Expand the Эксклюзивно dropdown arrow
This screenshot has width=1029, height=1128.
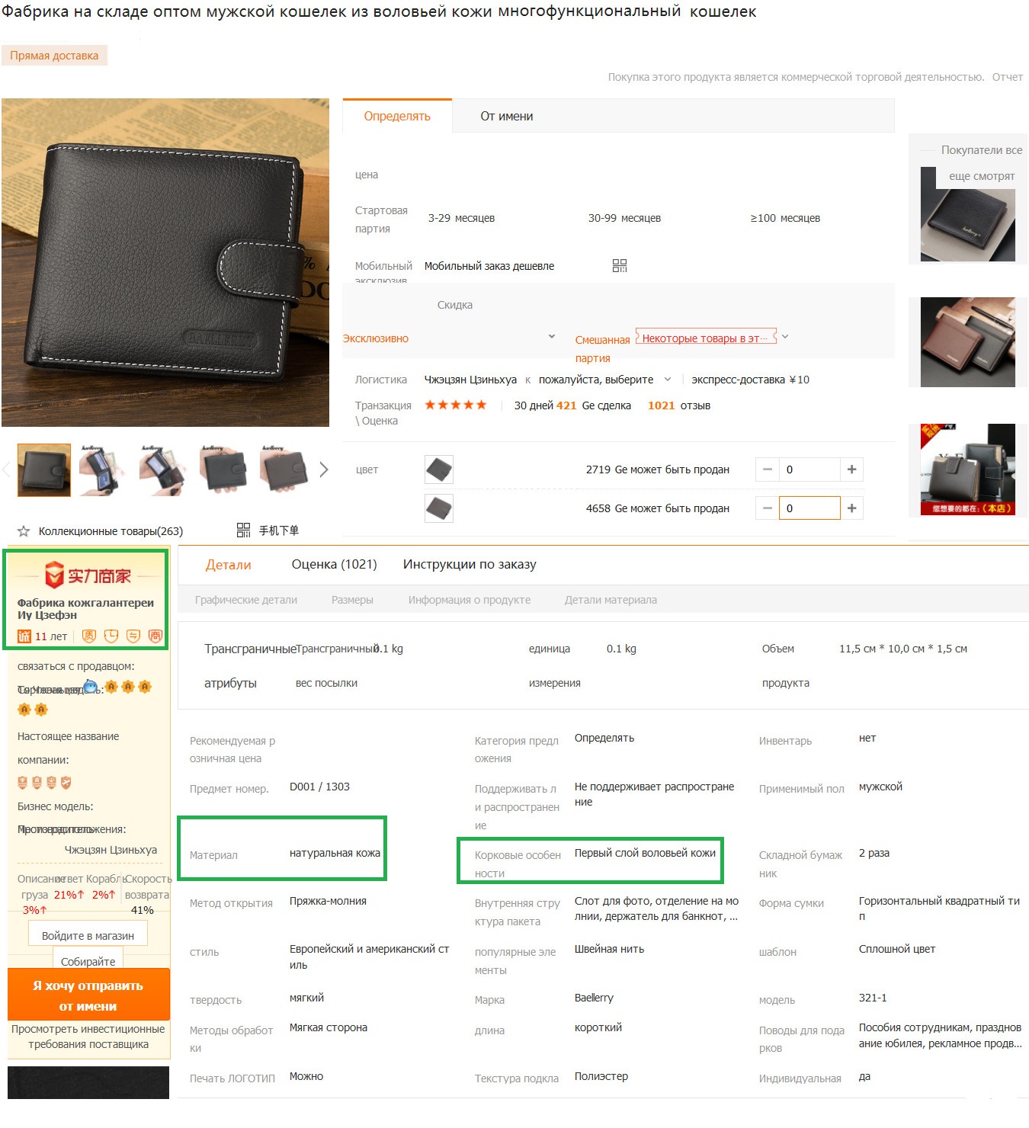[552, 336]
